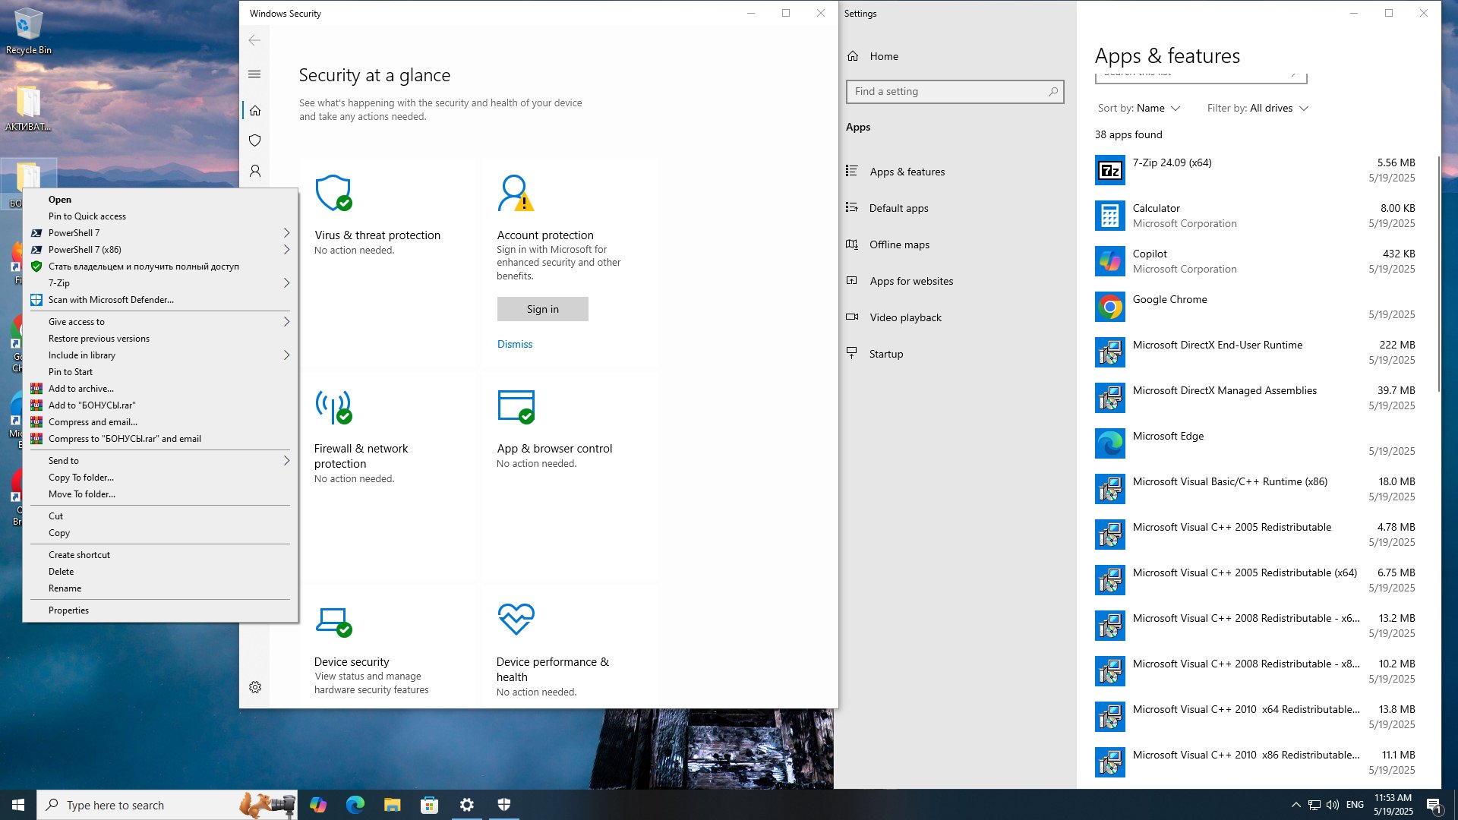Expand the Sort by Name dropdown
This screenshot has width=1458, height=820.
(1138, 108)
